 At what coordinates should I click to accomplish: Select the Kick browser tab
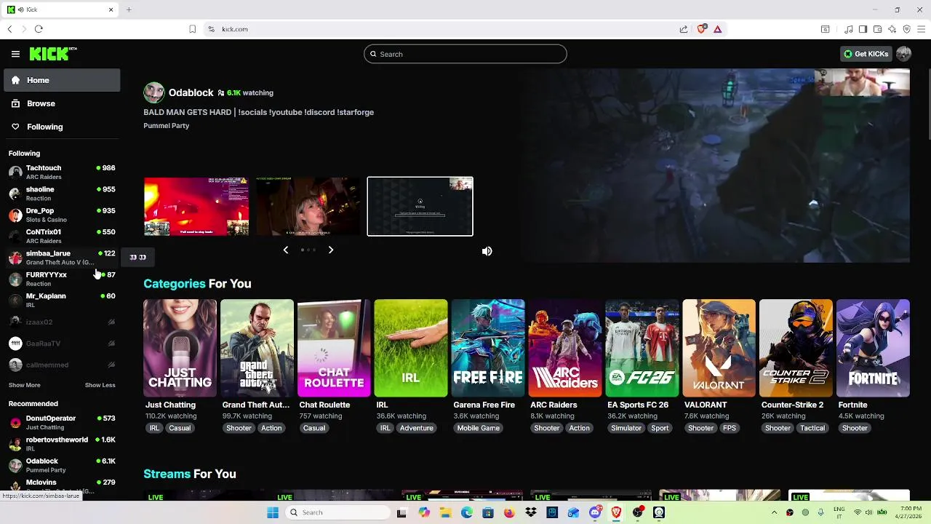tap(60, 9)
